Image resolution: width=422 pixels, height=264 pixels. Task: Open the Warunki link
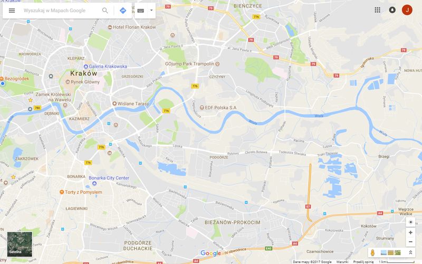coord(342,262)
